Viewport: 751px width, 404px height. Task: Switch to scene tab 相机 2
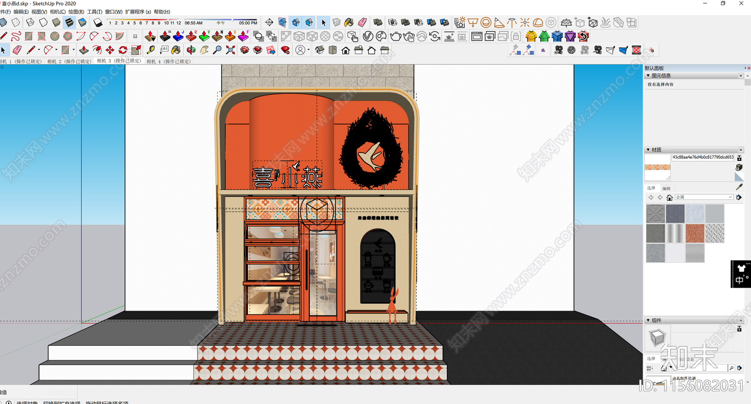[69, 61]
